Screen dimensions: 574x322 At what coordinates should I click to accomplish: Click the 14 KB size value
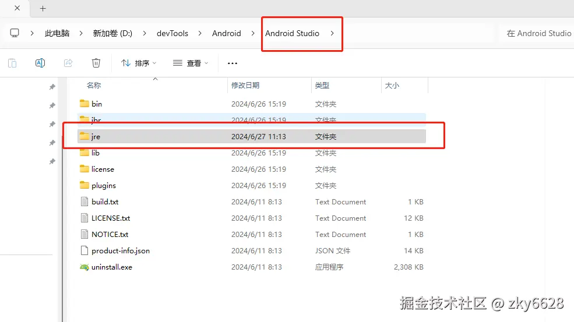(414, 250)
